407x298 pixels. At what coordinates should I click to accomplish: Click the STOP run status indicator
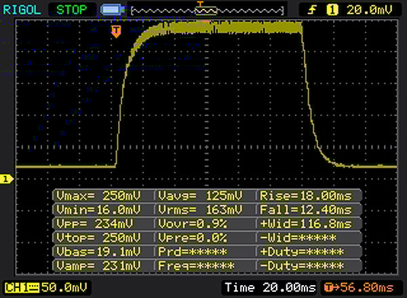coord(72,10)
